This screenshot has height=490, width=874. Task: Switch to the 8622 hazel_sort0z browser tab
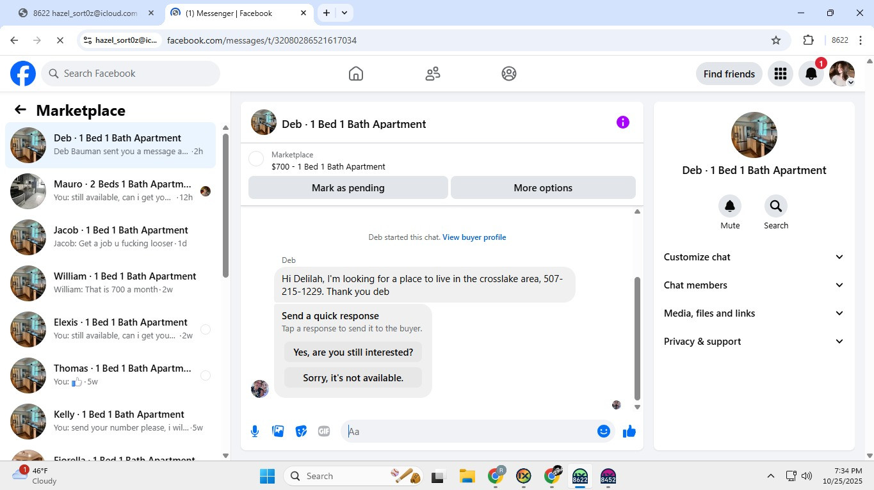pyautogui.click(x=85, y=13)
